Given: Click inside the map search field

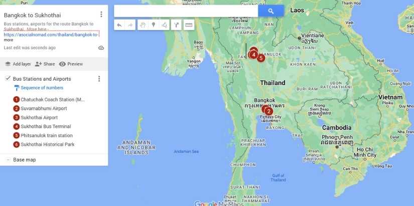Looking at the screenshot, I should coord(186,11).
